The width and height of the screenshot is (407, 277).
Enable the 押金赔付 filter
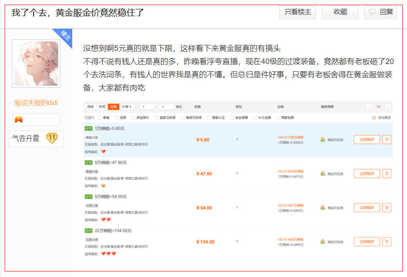click(133, 118)
